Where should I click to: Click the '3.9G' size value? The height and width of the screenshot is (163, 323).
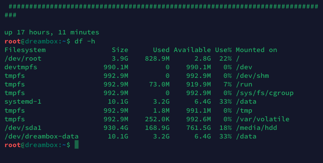120,58
